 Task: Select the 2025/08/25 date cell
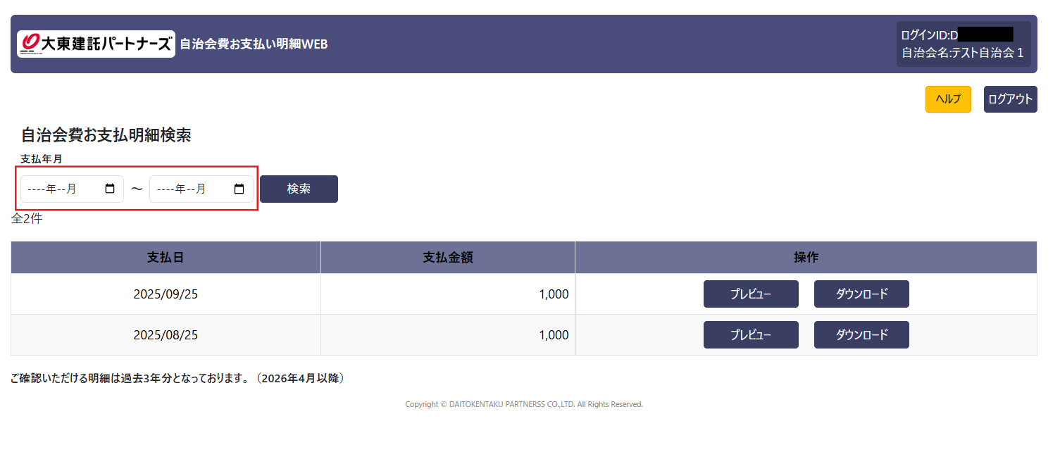(166, 335)
